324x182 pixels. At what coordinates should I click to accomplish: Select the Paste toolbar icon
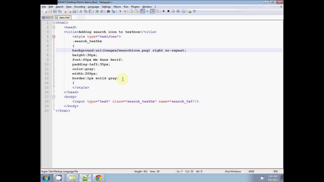(90, 11)
